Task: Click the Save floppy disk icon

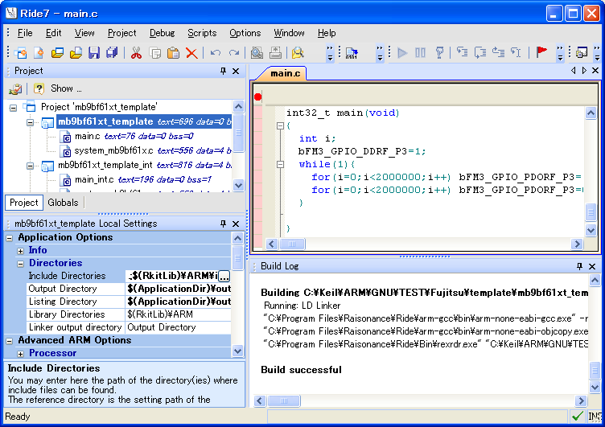Action: 94,52
